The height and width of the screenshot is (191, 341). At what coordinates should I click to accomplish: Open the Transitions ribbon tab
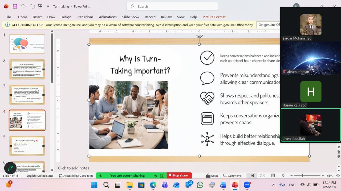click(85, 17)
